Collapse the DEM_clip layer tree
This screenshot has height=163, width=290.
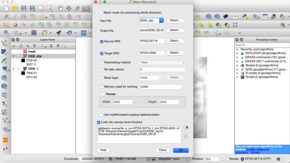coord(13,56)
